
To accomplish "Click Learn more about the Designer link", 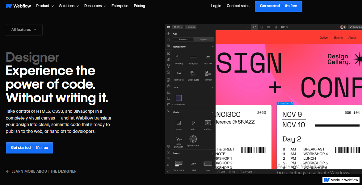I will [x=41, y=171].
